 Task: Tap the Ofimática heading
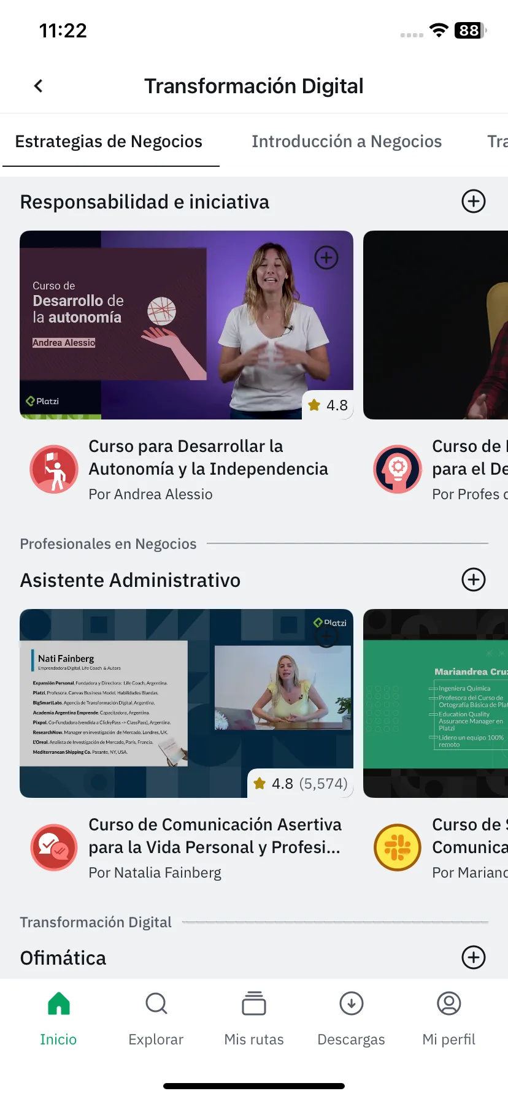pyautogui.click(x=63, y=958)
